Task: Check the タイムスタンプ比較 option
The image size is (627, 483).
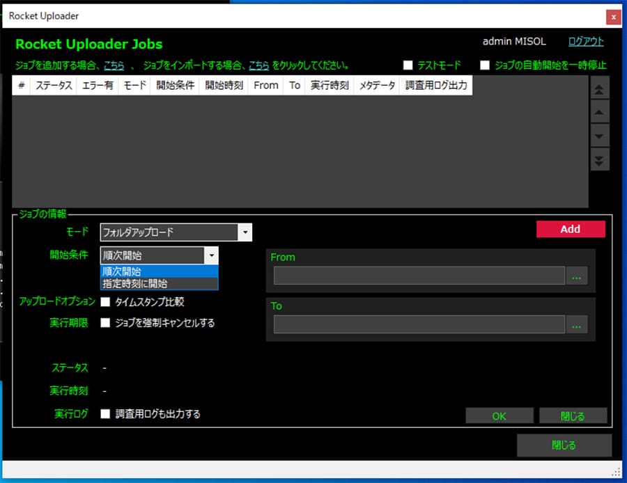Action: (x=105, y=302)
